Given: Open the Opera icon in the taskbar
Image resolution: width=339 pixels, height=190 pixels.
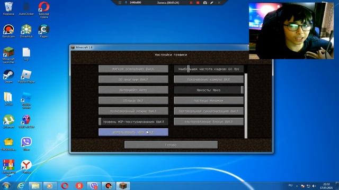Looking at the screenshot, I should click(x=65, y=186).
